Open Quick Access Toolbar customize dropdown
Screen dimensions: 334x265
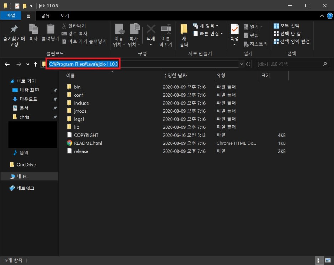[31, 6]
